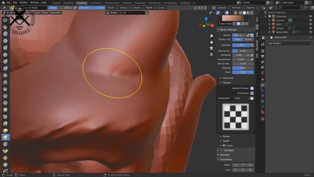Adjust the Rake slider

(x=243, y=72)
